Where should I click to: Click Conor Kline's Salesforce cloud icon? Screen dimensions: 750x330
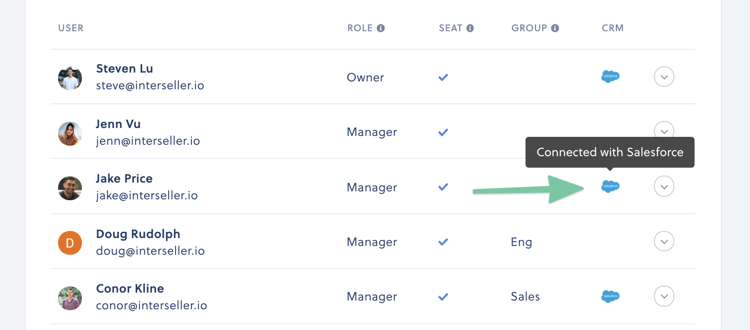click(x=610, y=297)
